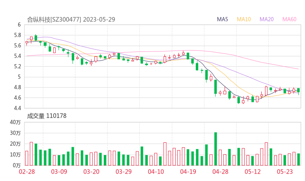Click the 5.8 price axis label
This screenshot has width=305, height=181.
point(17,35)
